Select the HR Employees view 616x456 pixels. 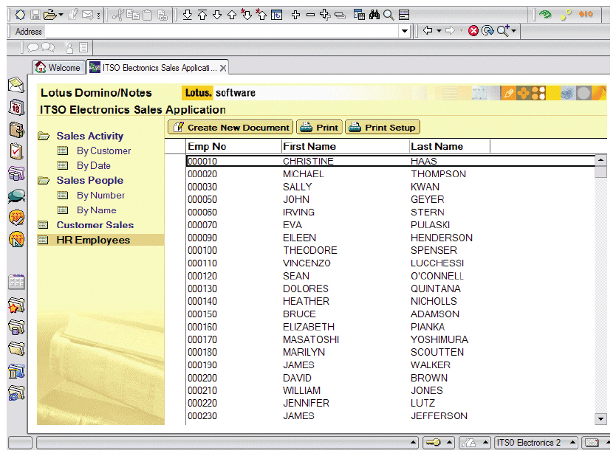(x=93, y=240)
